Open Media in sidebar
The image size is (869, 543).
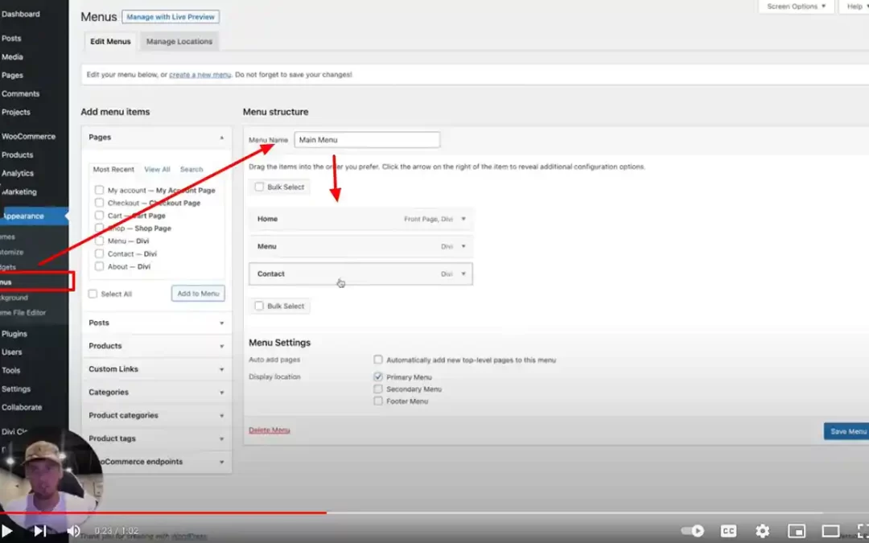[12, 57]
